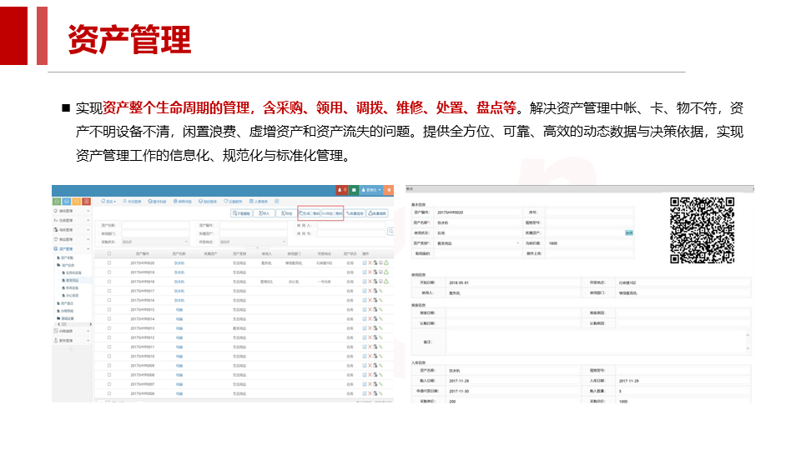Click the red delete X for asset 2017SHYP0015
Screen dimensions: 801x450
point(370,310)
